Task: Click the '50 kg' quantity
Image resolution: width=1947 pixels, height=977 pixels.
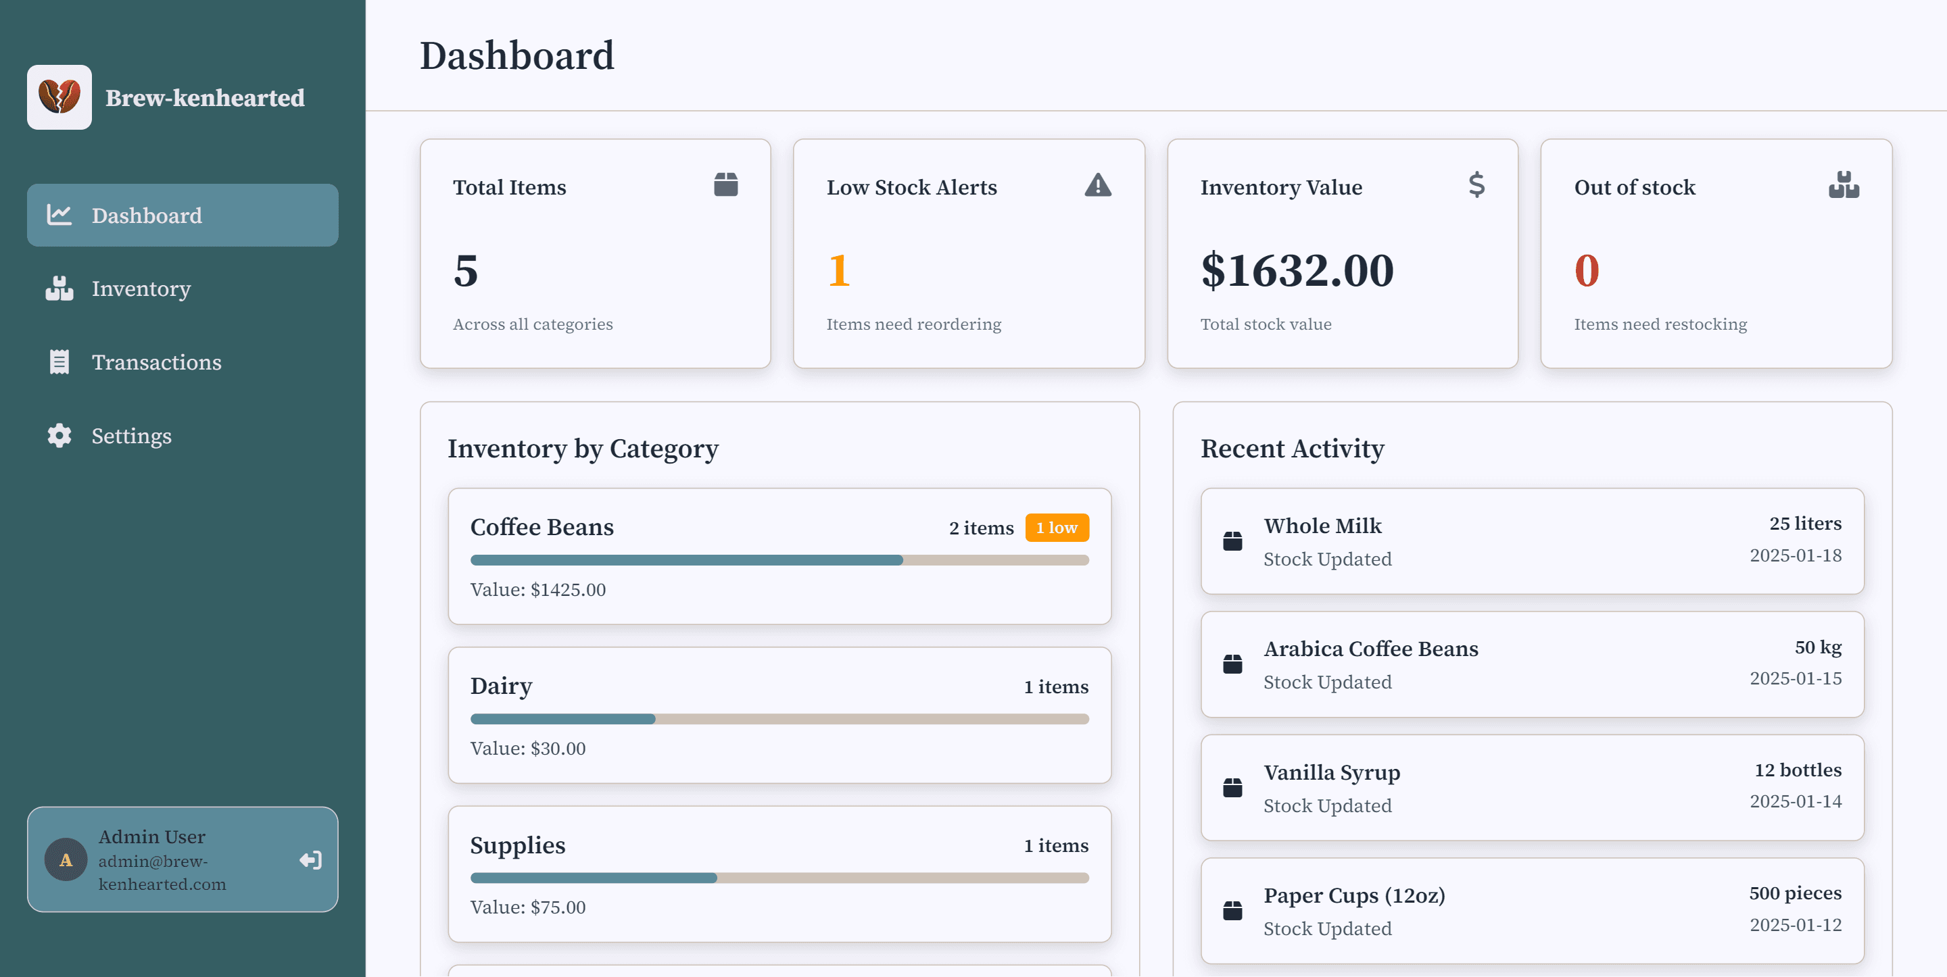Action: (x=1818, y=647)
